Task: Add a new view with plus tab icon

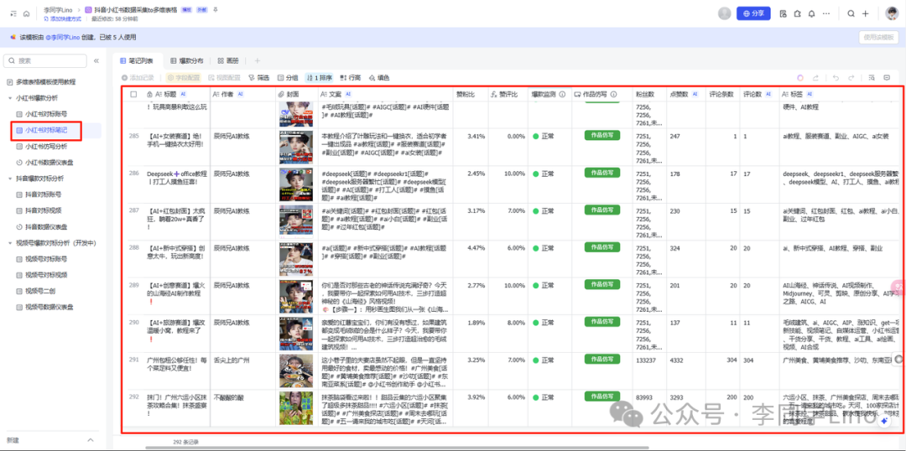Action: [x=258, y=60]
